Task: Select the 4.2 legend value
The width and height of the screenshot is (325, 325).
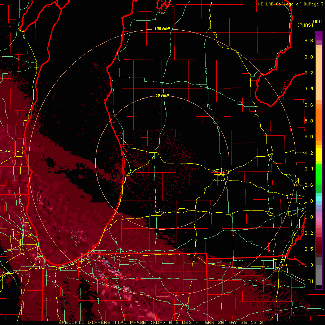Action: coord(309,153)
